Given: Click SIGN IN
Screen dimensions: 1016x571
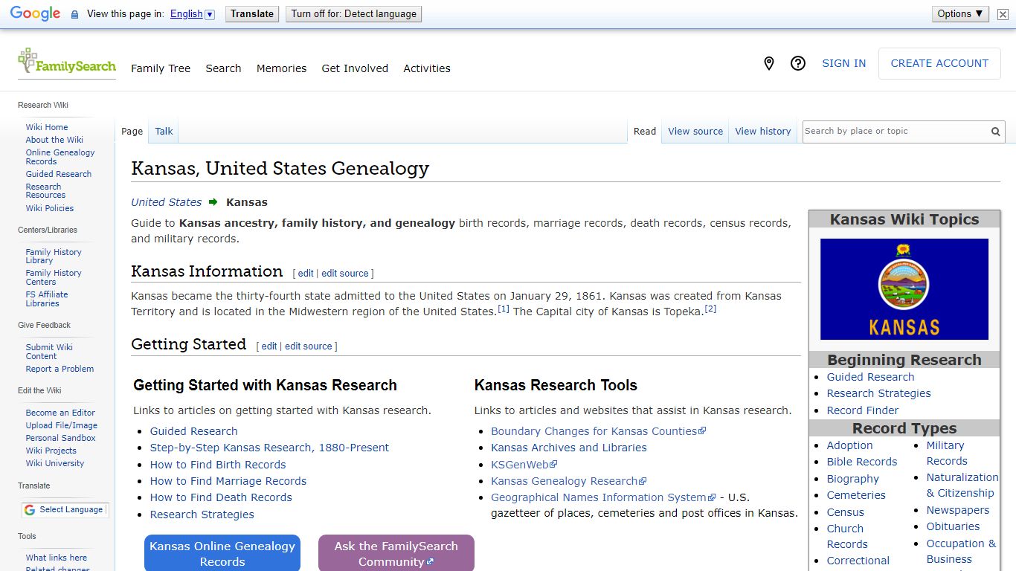Looking at the screenshot, I should [x=843, y=64].
